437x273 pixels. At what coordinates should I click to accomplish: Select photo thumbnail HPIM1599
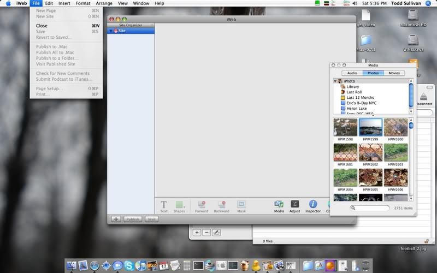pyautogui.click(x=370, y=127)
